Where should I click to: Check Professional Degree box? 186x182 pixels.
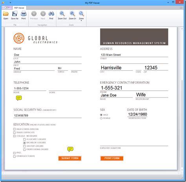click(24, 149)
